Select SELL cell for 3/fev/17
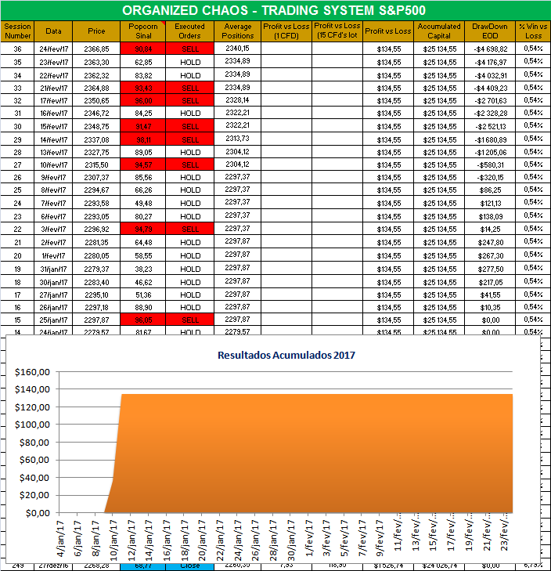Image resolution: width=551 pixels, height=571 pixels. click(189, 229)
